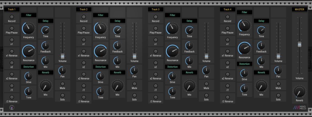
Task: Click Track 3 Delay Time knob
Action: tap(190, 30)
